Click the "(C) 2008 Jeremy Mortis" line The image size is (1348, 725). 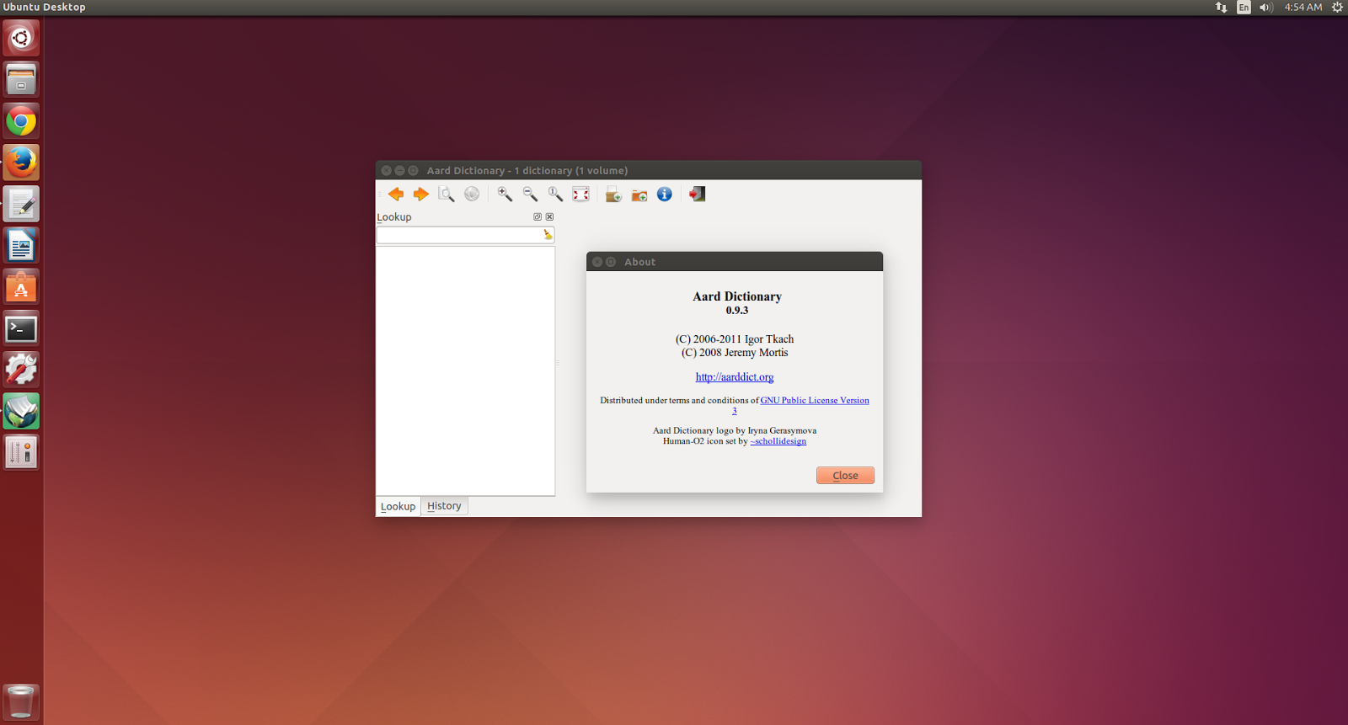[x=735, y=353]
